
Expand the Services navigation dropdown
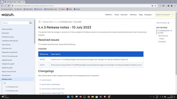coord(124,15)
